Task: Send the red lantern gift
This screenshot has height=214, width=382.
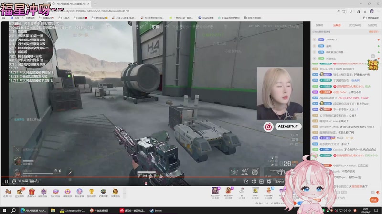Action: coord(268,193)
